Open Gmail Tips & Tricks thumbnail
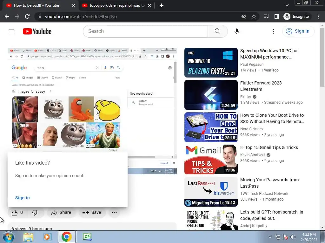This screenshot has width=325, height=243. point(211,159)
